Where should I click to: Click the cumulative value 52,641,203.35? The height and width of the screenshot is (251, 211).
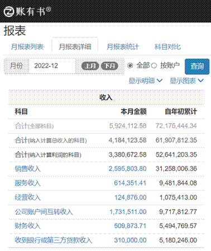[x=176, y=155]
